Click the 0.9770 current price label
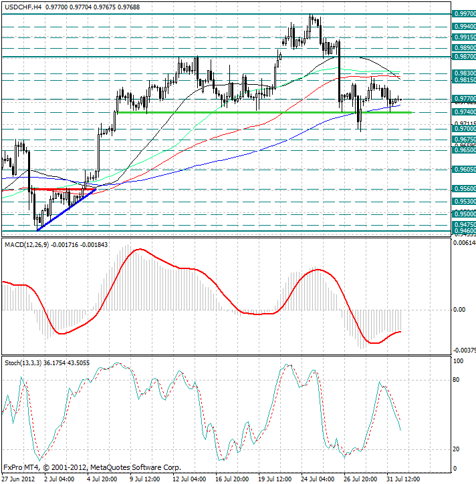 [x=464, y=99]
